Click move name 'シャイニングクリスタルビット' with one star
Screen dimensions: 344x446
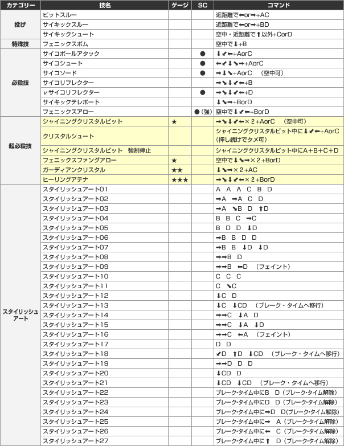pos(83,121)
